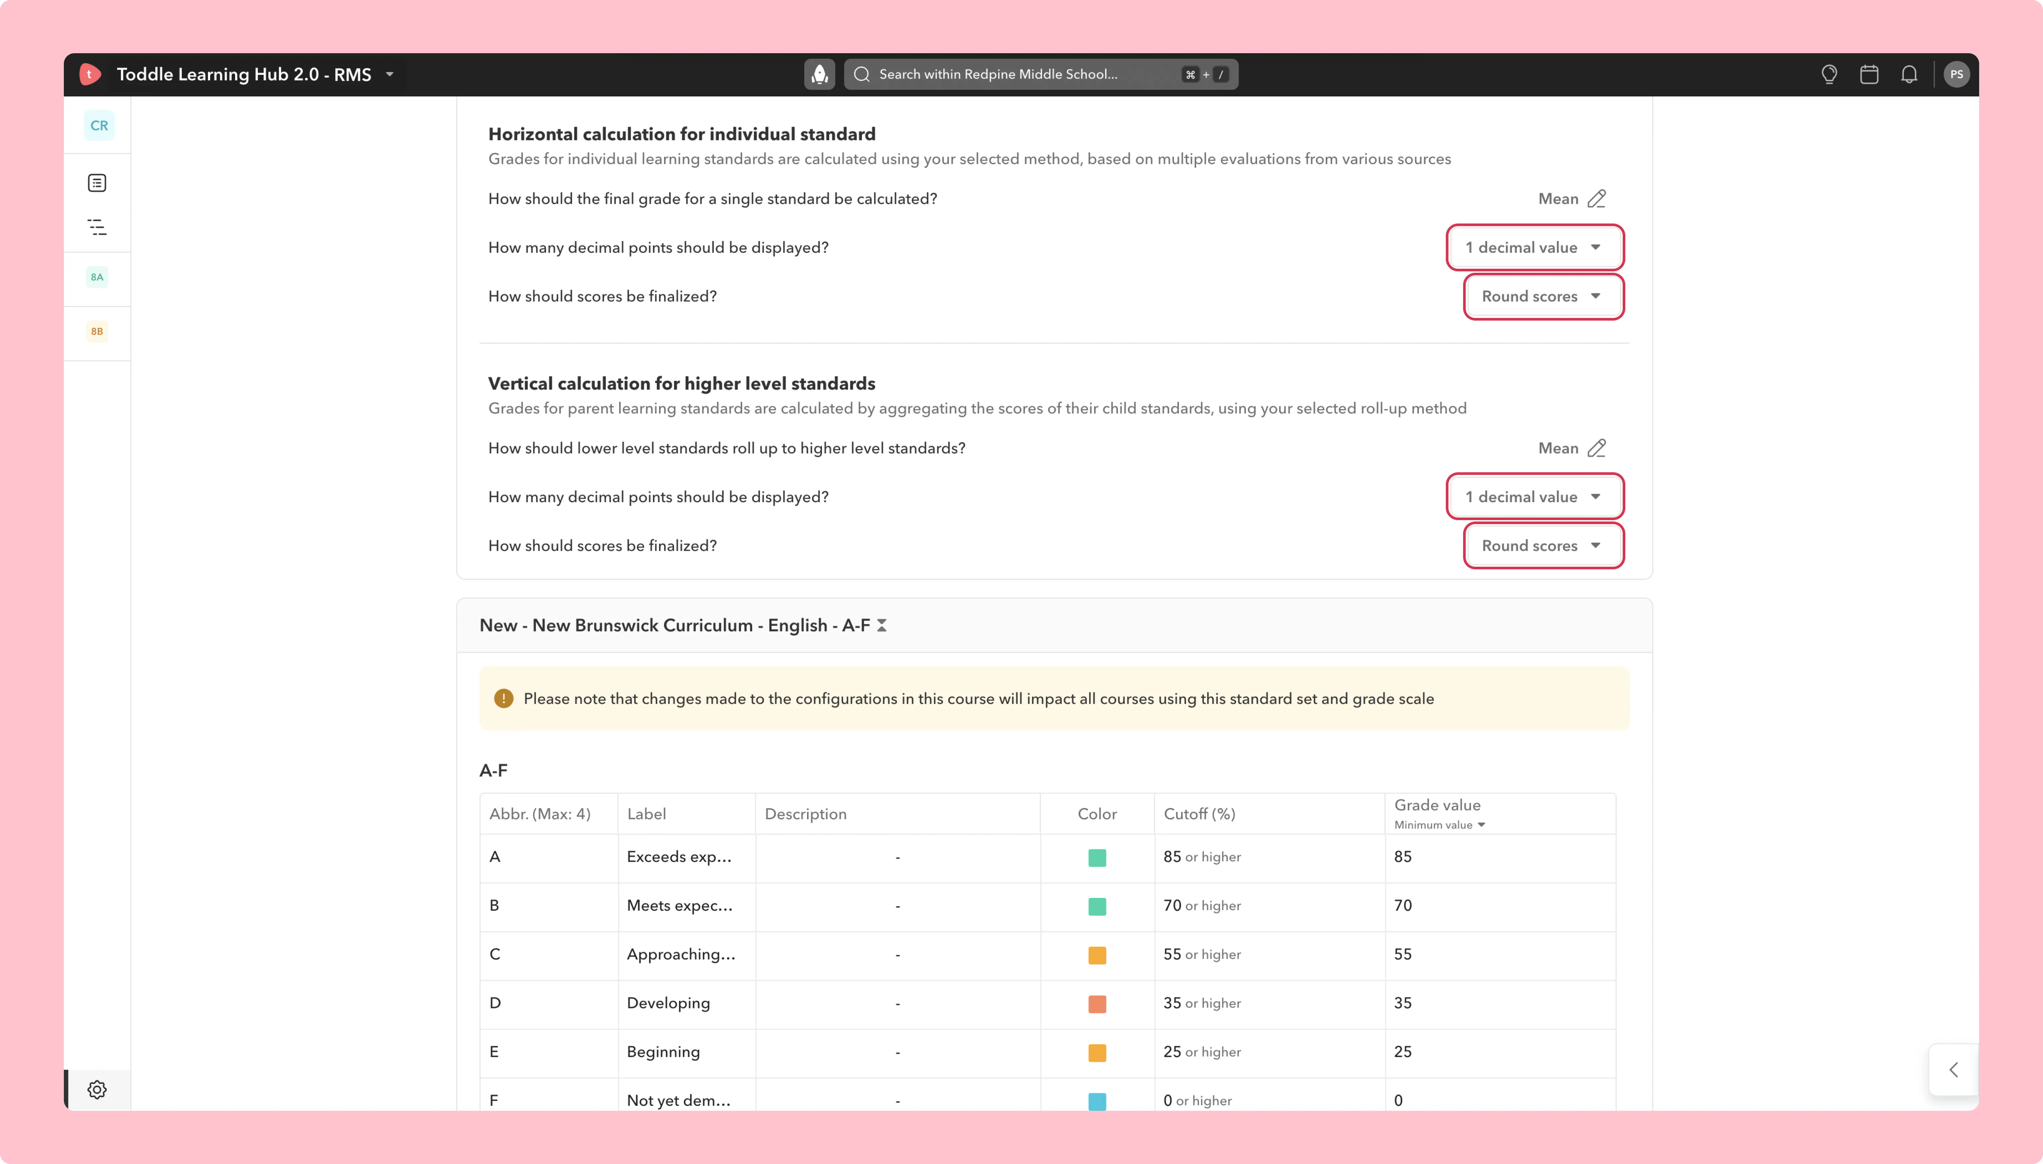
Task: Select the CR course badge in sidebar
Action: tap(99, 125)
